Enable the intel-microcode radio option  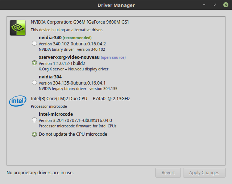click(x=34, y=120)
